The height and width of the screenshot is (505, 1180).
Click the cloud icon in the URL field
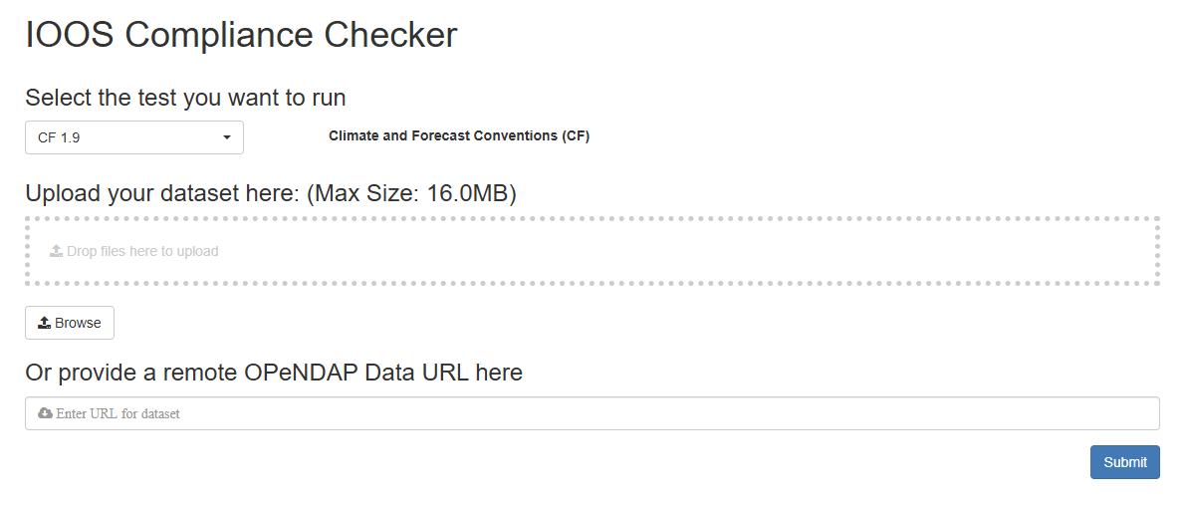(x=45, y=413)
